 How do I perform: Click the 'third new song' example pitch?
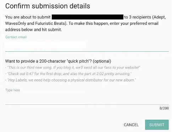tap(73, 68)
